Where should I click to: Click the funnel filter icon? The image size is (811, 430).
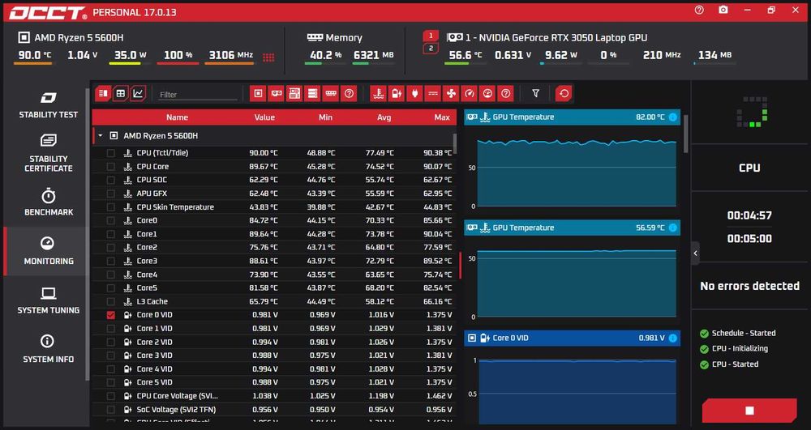pos(536,93)
